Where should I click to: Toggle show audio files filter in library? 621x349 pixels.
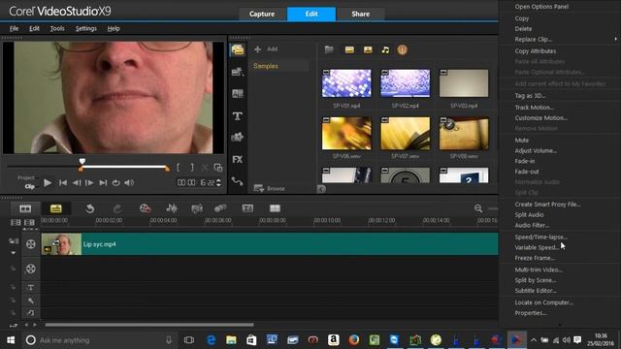point(385,49)
